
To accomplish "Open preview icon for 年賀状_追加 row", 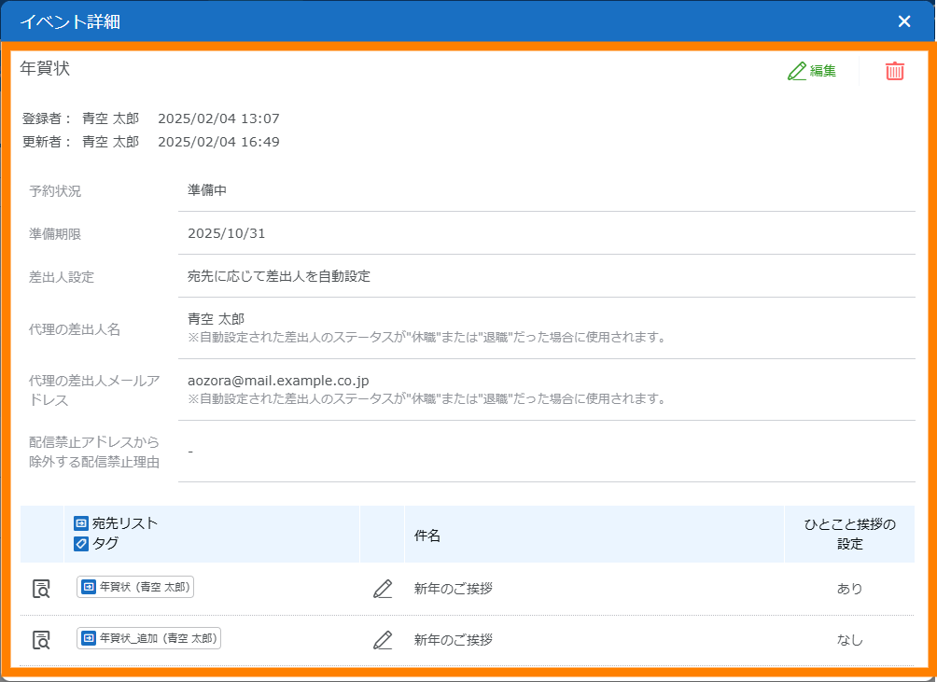I will (41, 640).
